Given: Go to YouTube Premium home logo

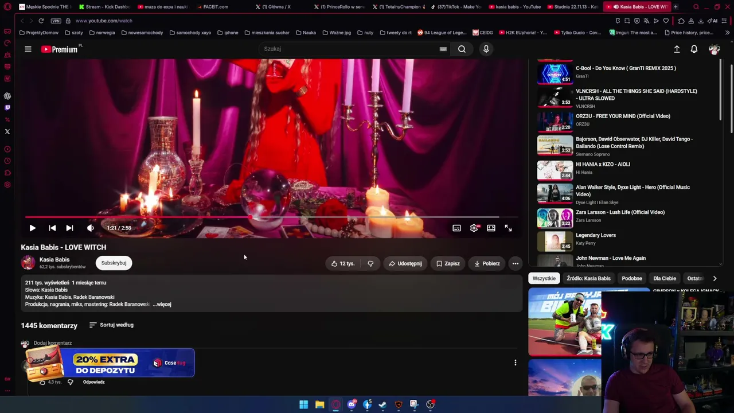Looking at the screenshot, I should tap(60, 49).
